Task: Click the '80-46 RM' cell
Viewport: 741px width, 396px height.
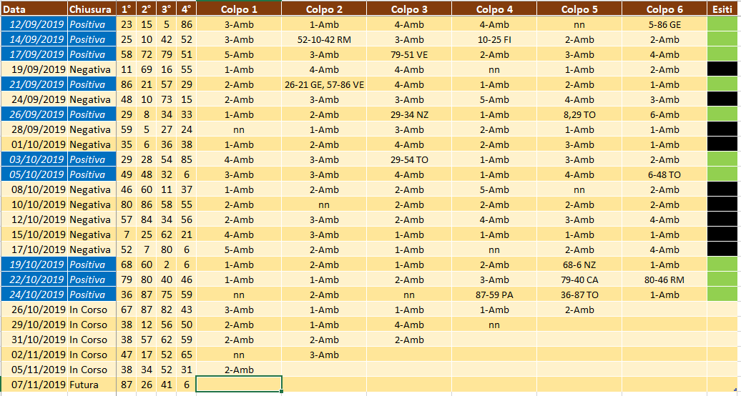Action: point(664,279)
